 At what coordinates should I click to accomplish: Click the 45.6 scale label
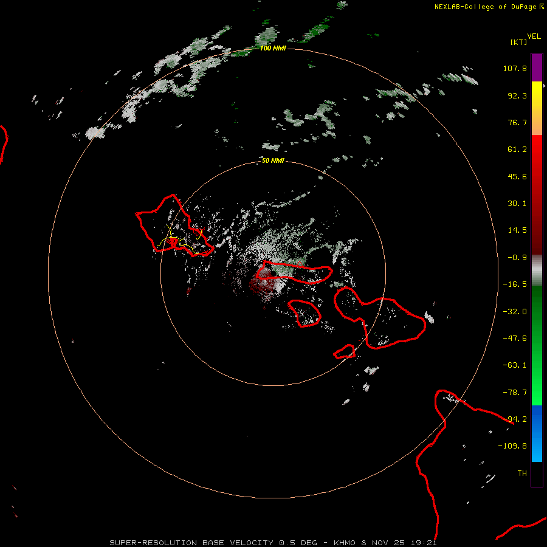coord(517,176)
